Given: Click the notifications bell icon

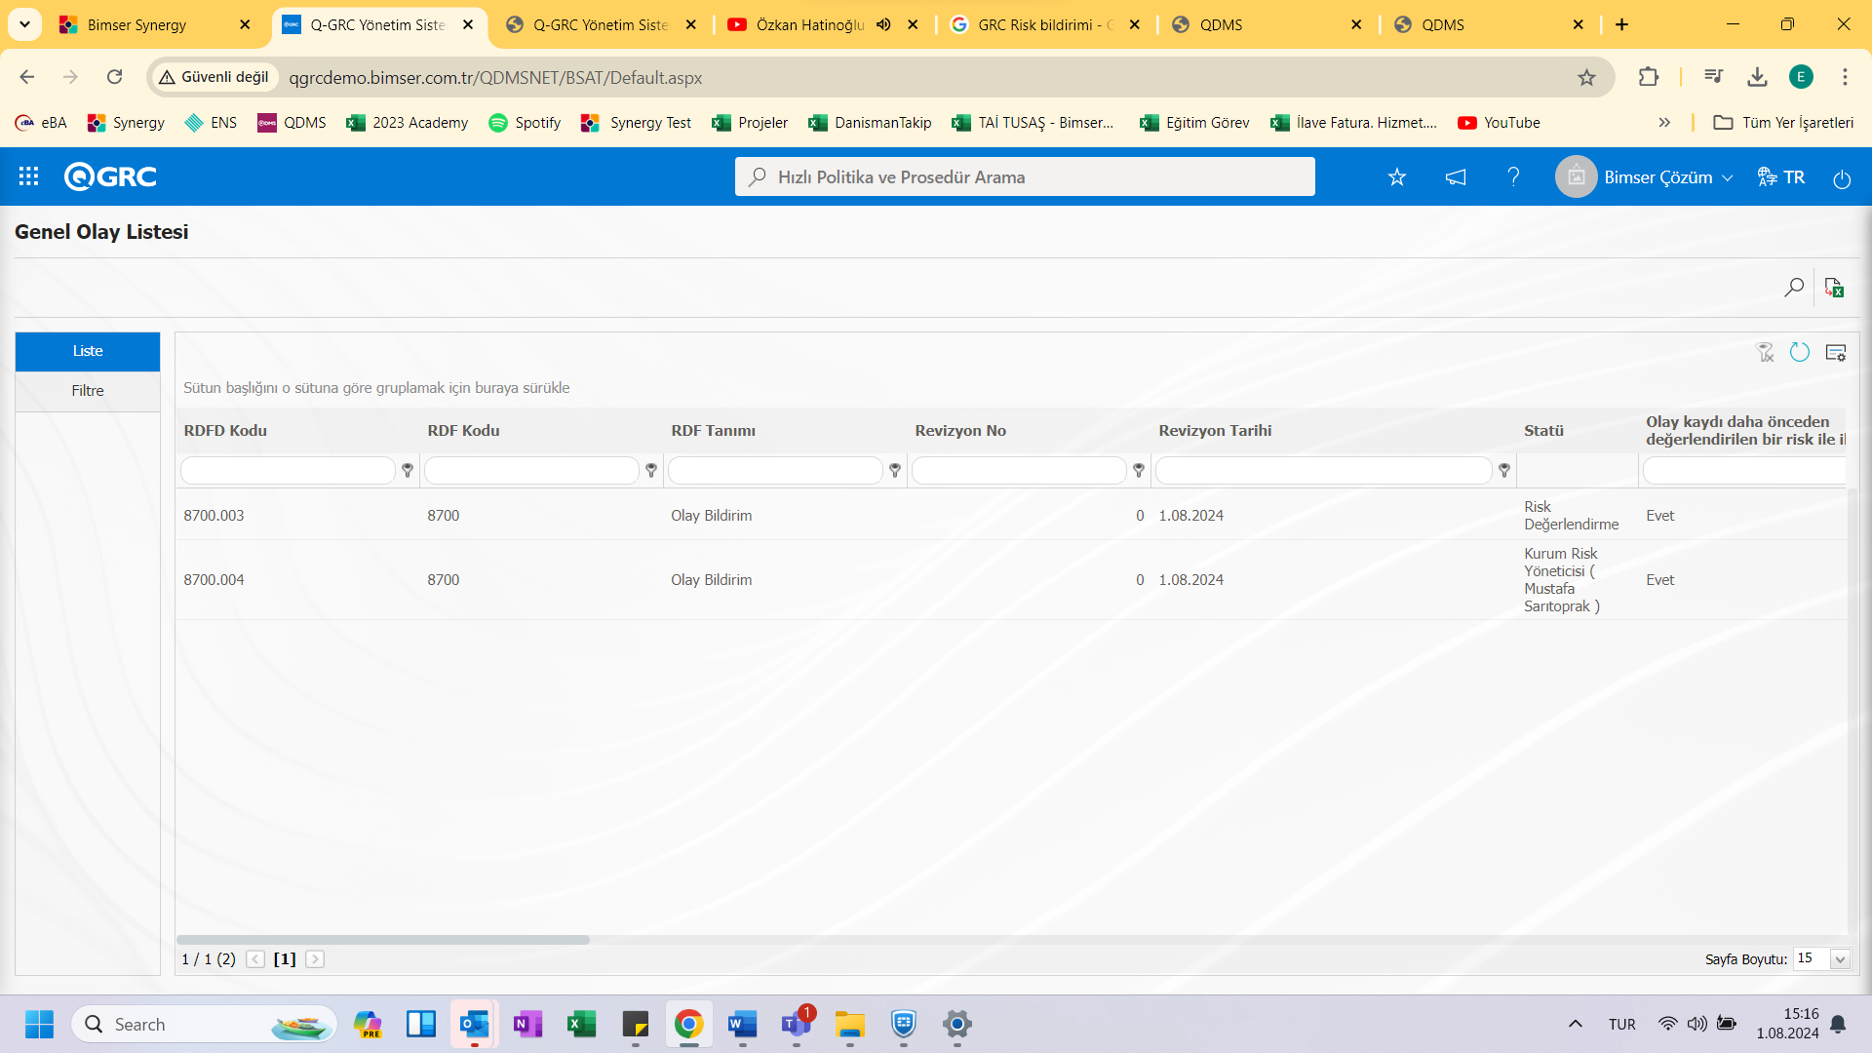Looking at the screenshot, I should pos(1456,177).
